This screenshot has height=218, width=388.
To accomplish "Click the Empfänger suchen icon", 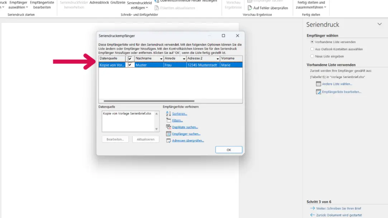I will [x=168, y=134].
